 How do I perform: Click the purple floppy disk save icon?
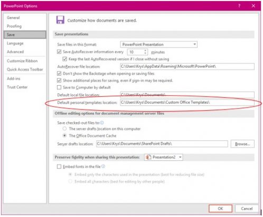coord(60,20)
